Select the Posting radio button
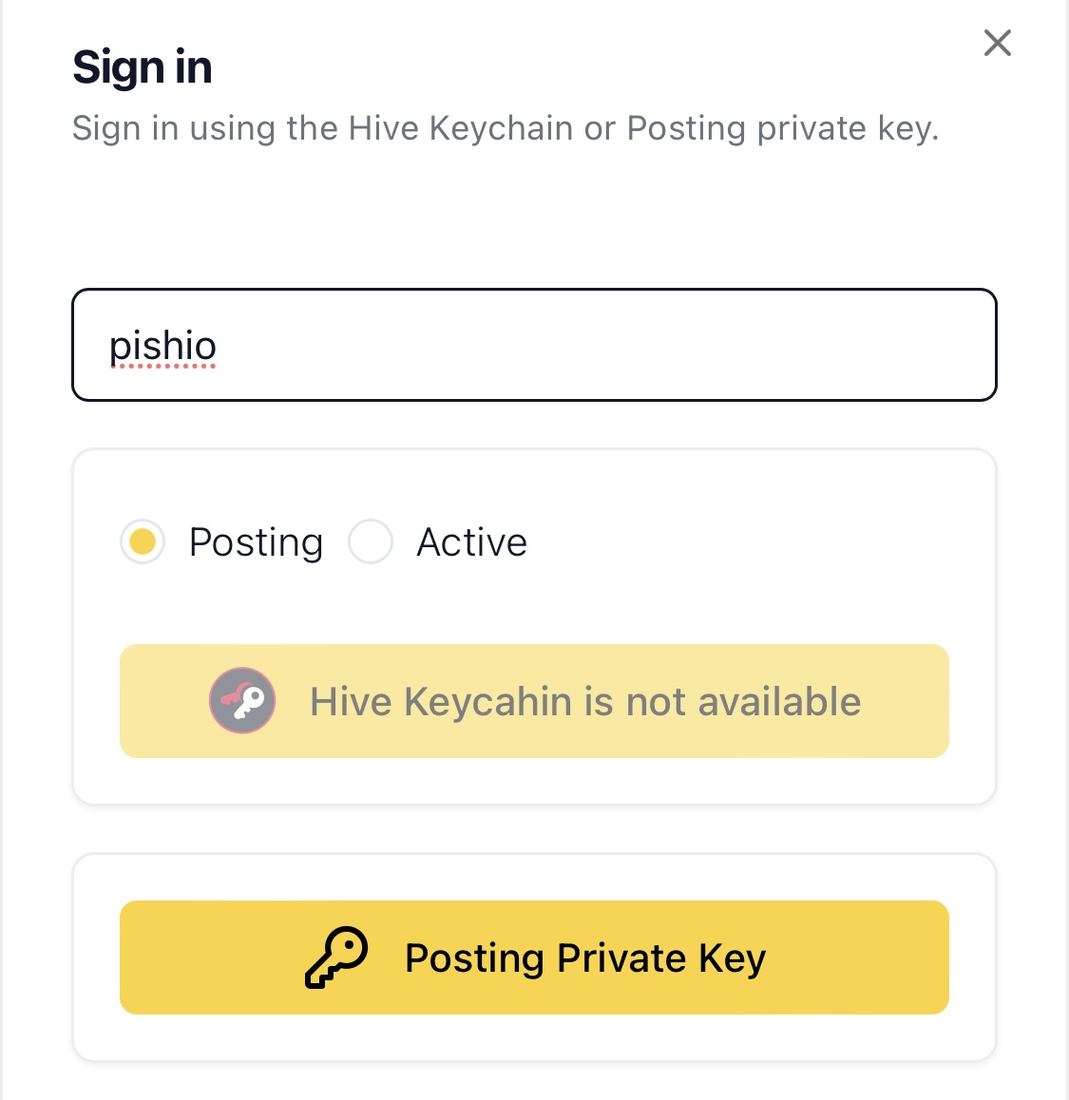This screenshot has width=1069, height=1100. [143, 541]
